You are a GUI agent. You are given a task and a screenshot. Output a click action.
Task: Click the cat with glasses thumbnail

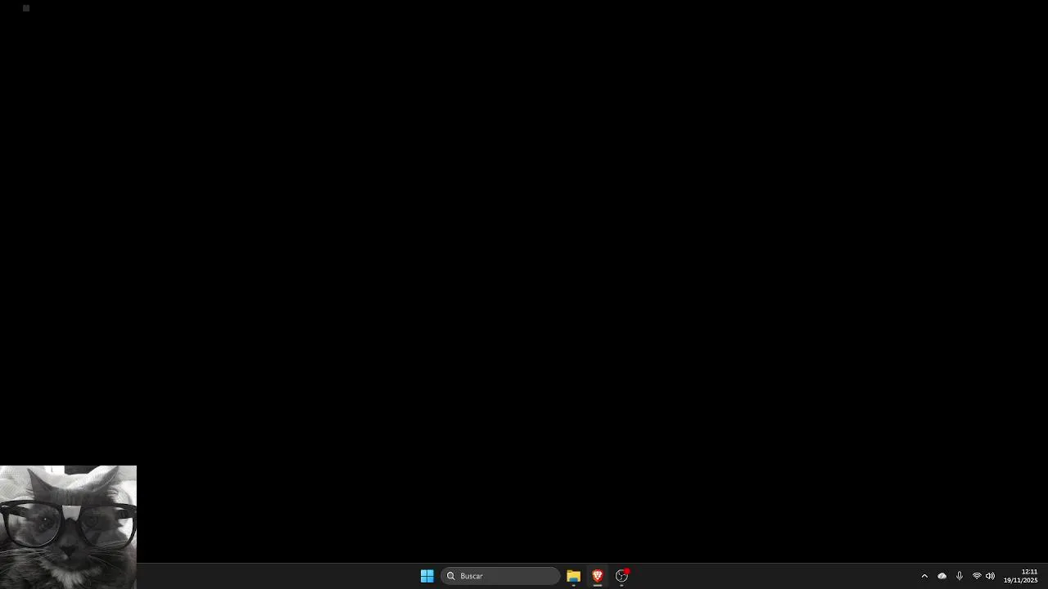point(68,527)
